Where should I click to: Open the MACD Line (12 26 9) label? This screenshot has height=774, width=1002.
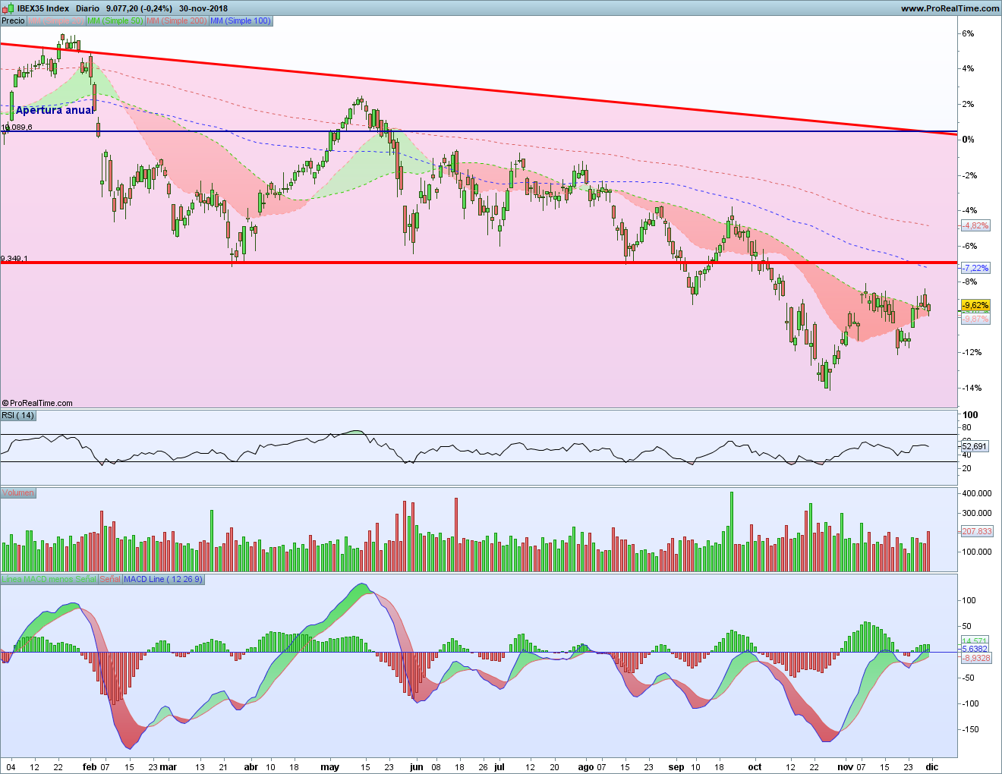[x=163, y=579]
